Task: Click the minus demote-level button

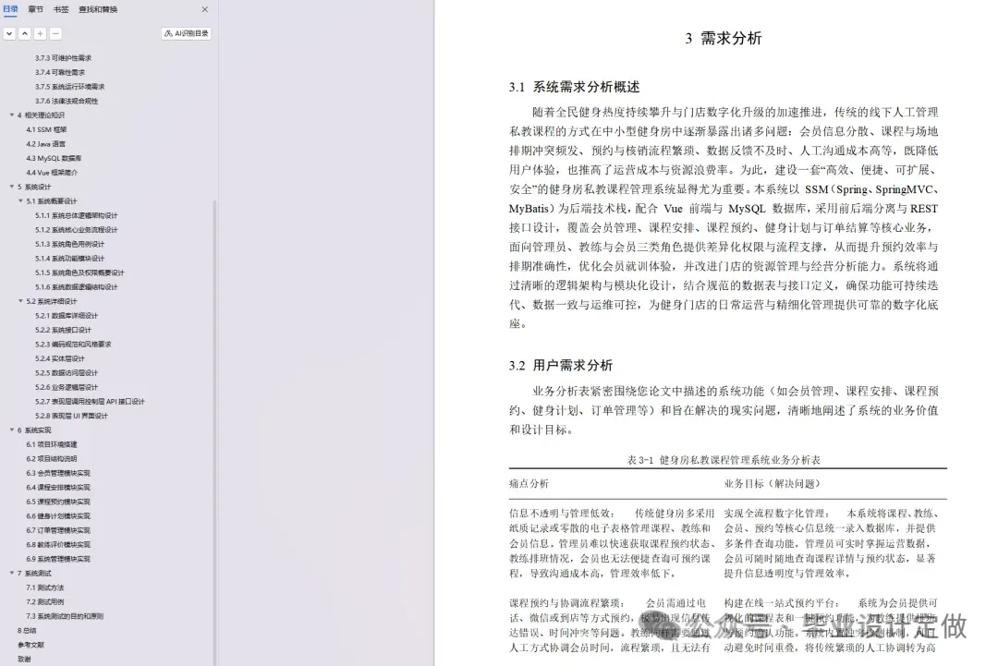Action: pyautogui.click(x=55, y=33)
